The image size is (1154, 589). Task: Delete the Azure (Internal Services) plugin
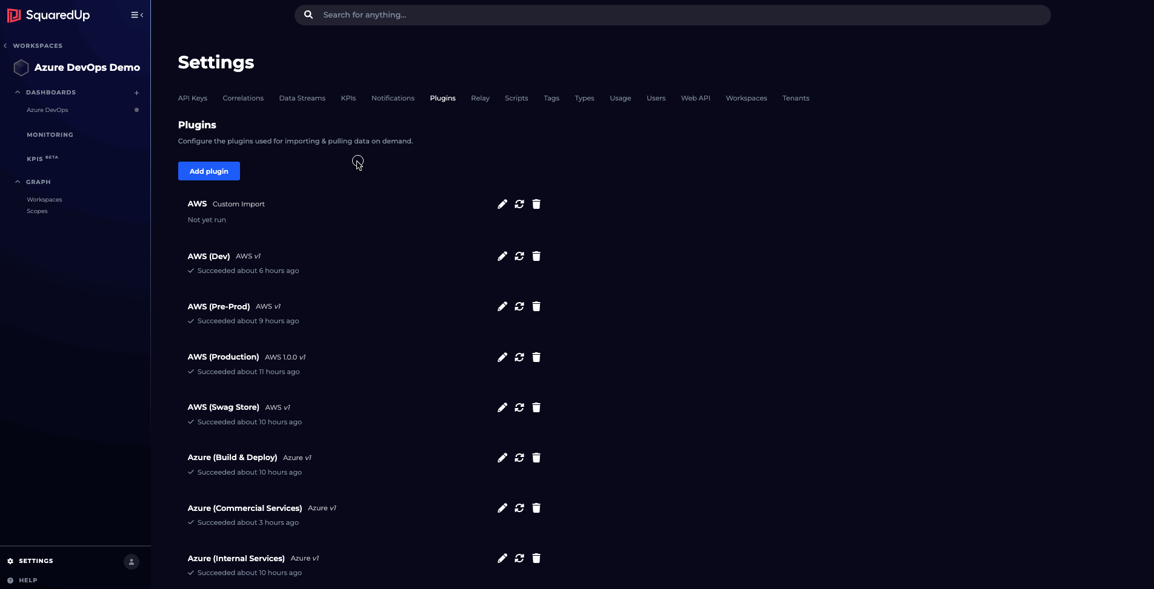pyautogui.click(x=536, y=558)
